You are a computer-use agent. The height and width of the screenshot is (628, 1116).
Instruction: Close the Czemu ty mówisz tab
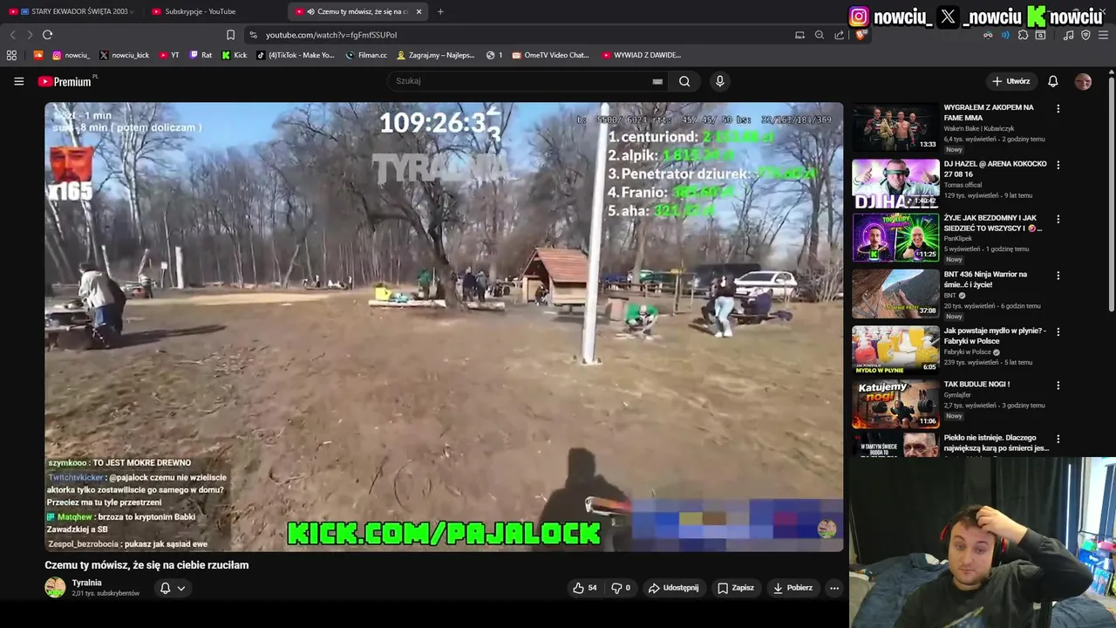[x=419, y=11]
